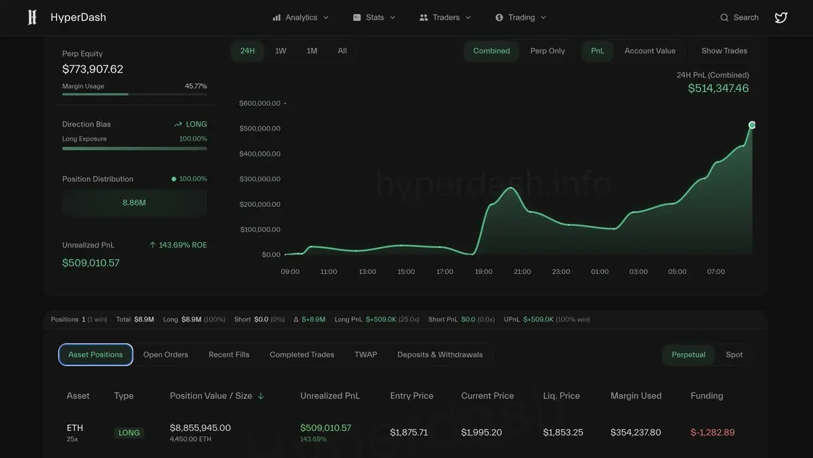813x458 pixels.
Task: Select the 1M time range
Action: click(x=312, y=51)
